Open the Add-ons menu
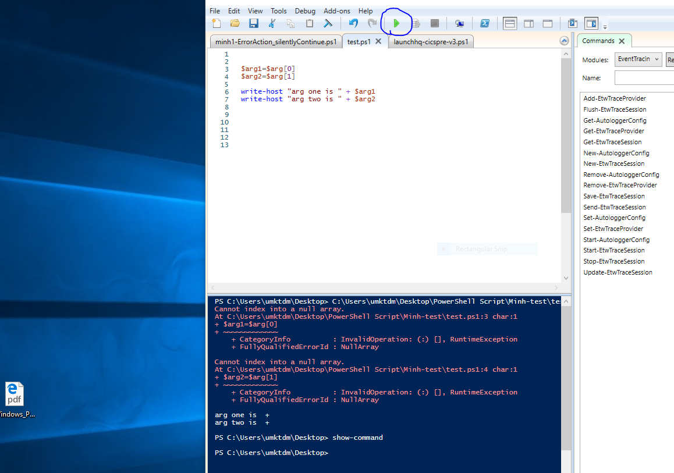 [336, 10]
